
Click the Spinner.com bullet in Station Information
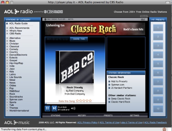pos(109,85)
